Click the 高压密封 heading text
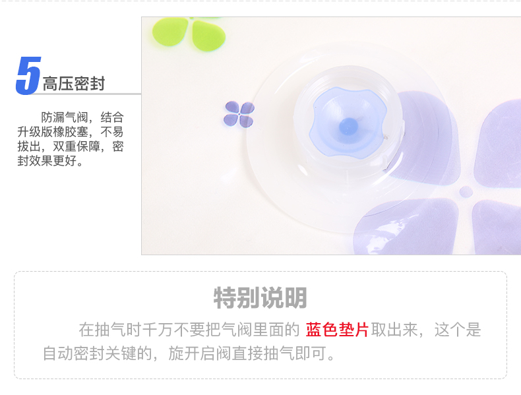Image resolution: width=521 pixels, height=395 pixels. 74,83
